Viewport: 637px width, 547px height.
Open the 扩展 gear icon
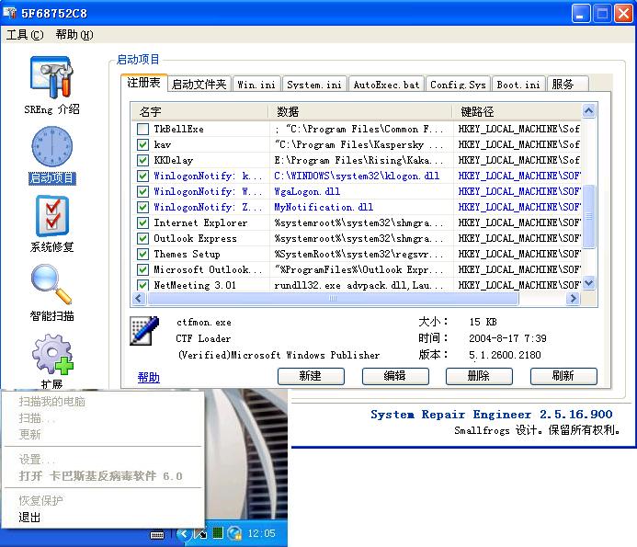tap(51, 355)
